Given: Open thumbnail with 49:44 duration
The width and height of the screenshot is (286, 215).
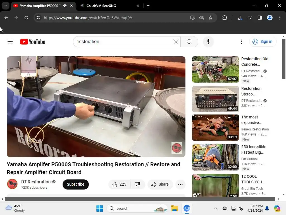Looking at the screenshot, I should tap(215, 99).
